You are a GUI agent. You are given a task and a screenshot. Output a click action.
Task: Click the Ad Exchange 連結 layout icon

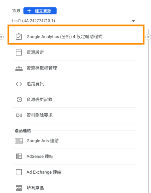tap(19, 172)
